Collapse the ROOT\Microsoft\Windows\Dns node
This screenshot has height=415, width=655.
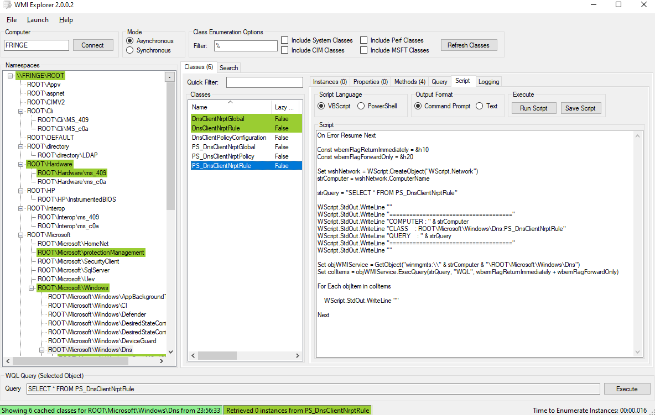tap(42, 350)
